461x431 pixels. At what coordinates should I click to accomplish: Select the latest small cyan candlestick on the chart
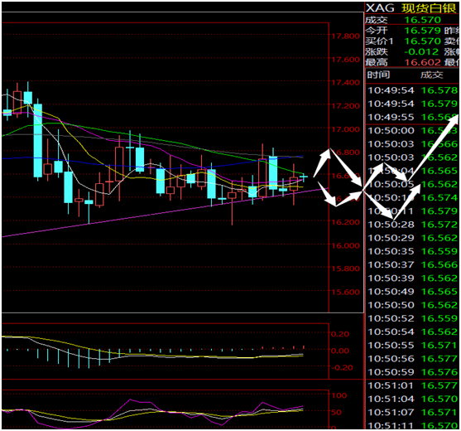pos(304,177)
